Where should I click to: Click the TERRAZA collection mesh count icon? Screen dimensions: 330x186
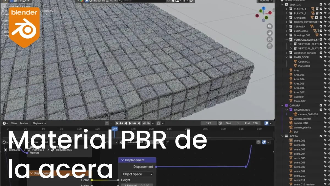(312, 26)
